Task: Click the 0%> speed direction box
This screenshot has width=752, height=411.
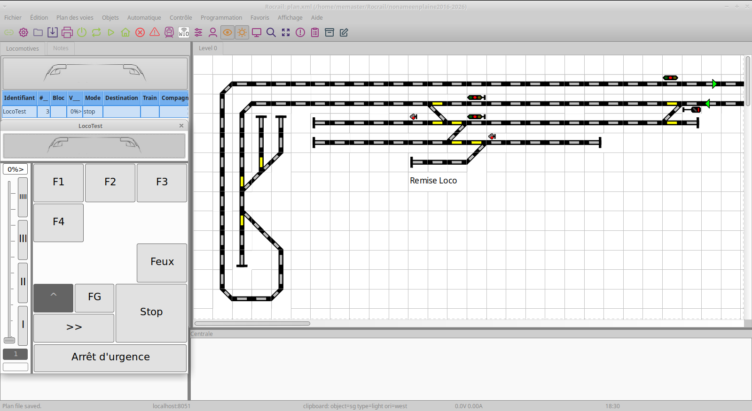Action: click(16, 169)
